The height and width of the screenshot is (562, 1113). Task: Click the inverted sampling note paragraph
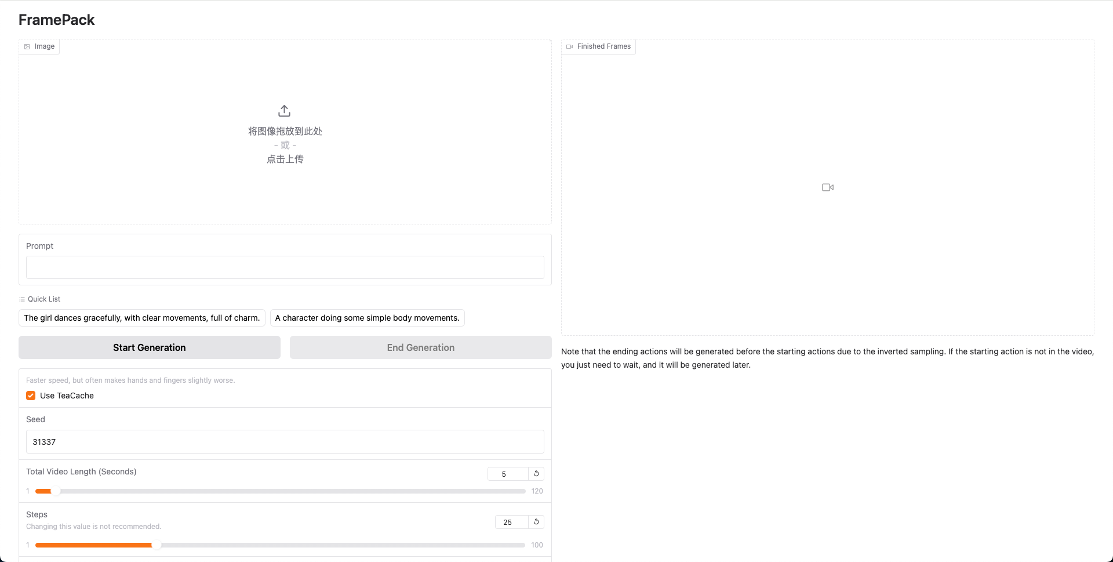(x=828, y=358)
